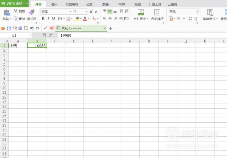
Task: Switch to the 视图 (View) tab
Action: click(x=138, y=4)
